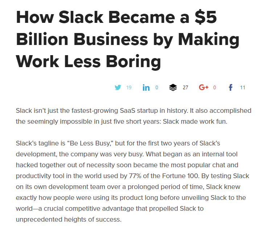This screenshot has height=226, width=263.
Task: Click the LinkedIn share count 0
Action: pyautogui.click(x=157, y=87)
